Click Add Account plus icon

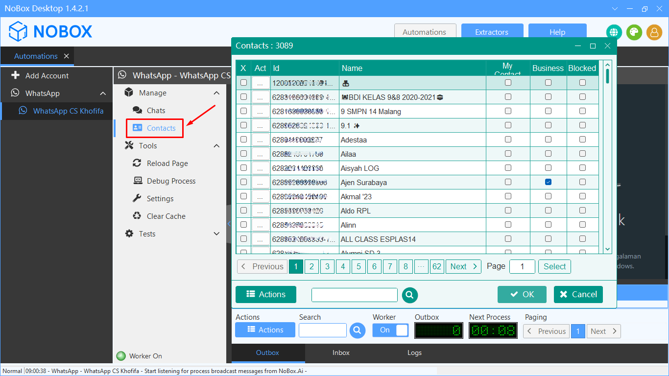coord(15,75)
